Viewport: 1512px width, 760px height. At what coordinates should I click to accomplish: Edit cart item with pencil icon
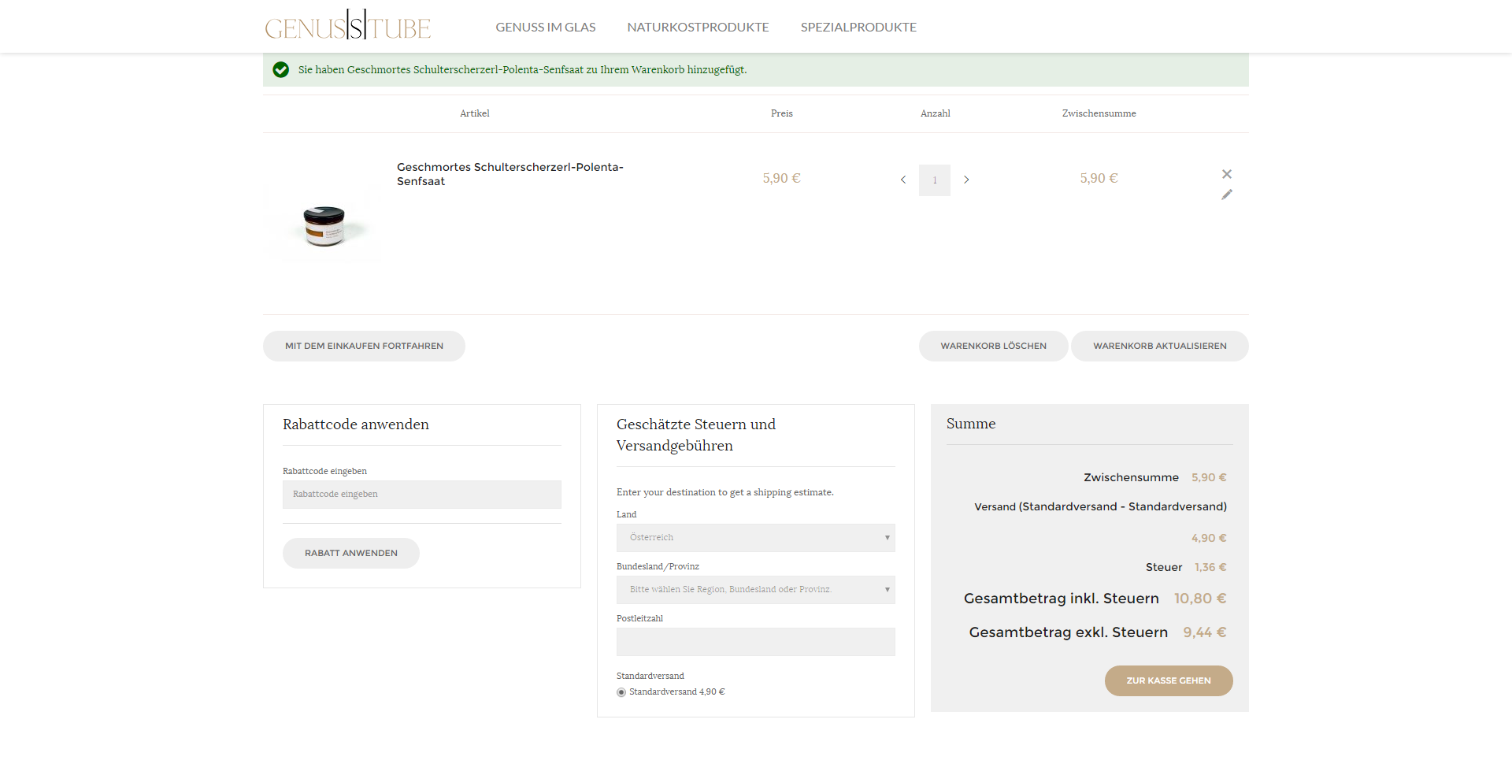pyautogui.click(x=1226, y=195)
